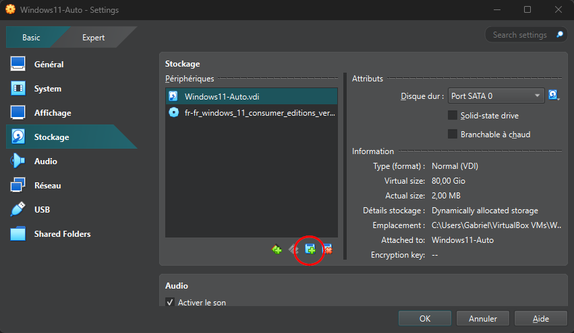
Task: Open the USB settings label
Action: pyautogui.click(x=42, y=210)
